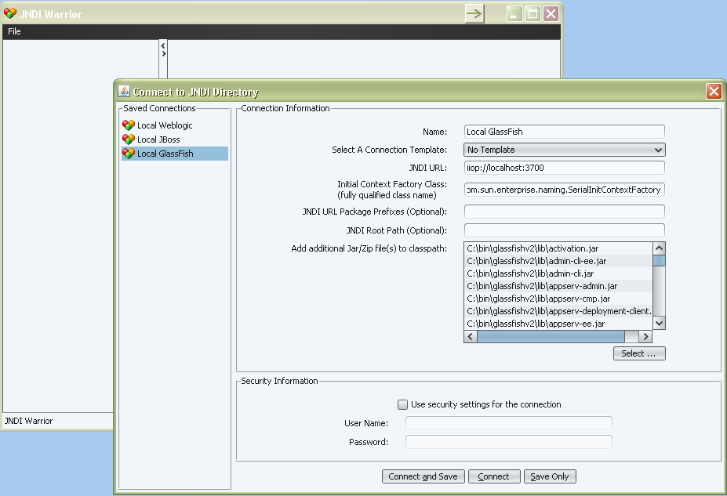Click the JNDI Root Path field

coord(564,230)
